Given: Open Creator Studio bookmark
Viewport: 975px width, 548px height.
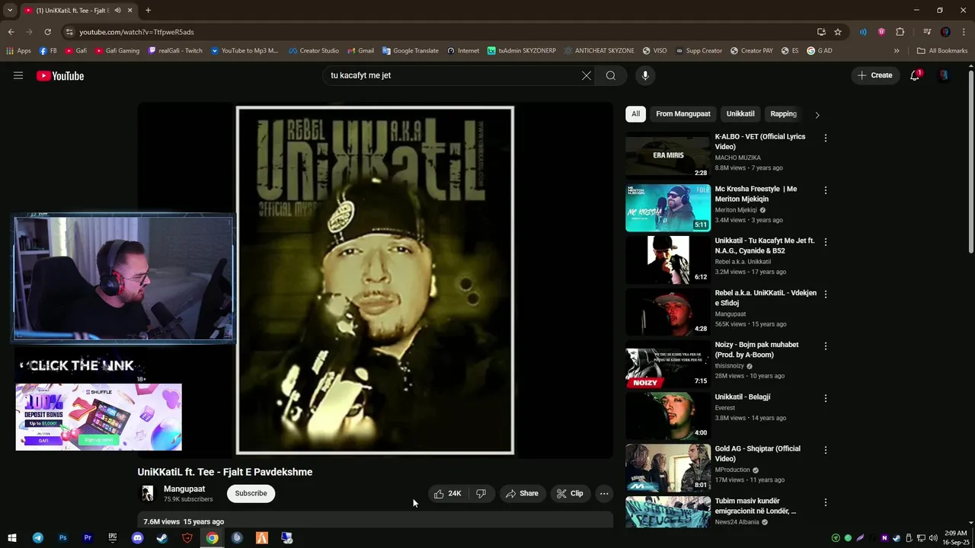Looking at the screenshot, I should 313,51.
